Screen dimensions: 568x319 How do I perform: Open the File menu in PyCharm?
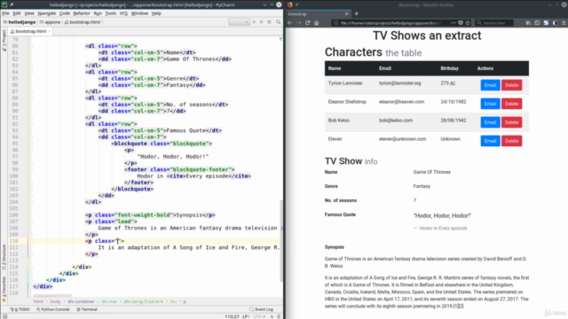[5, 13]
